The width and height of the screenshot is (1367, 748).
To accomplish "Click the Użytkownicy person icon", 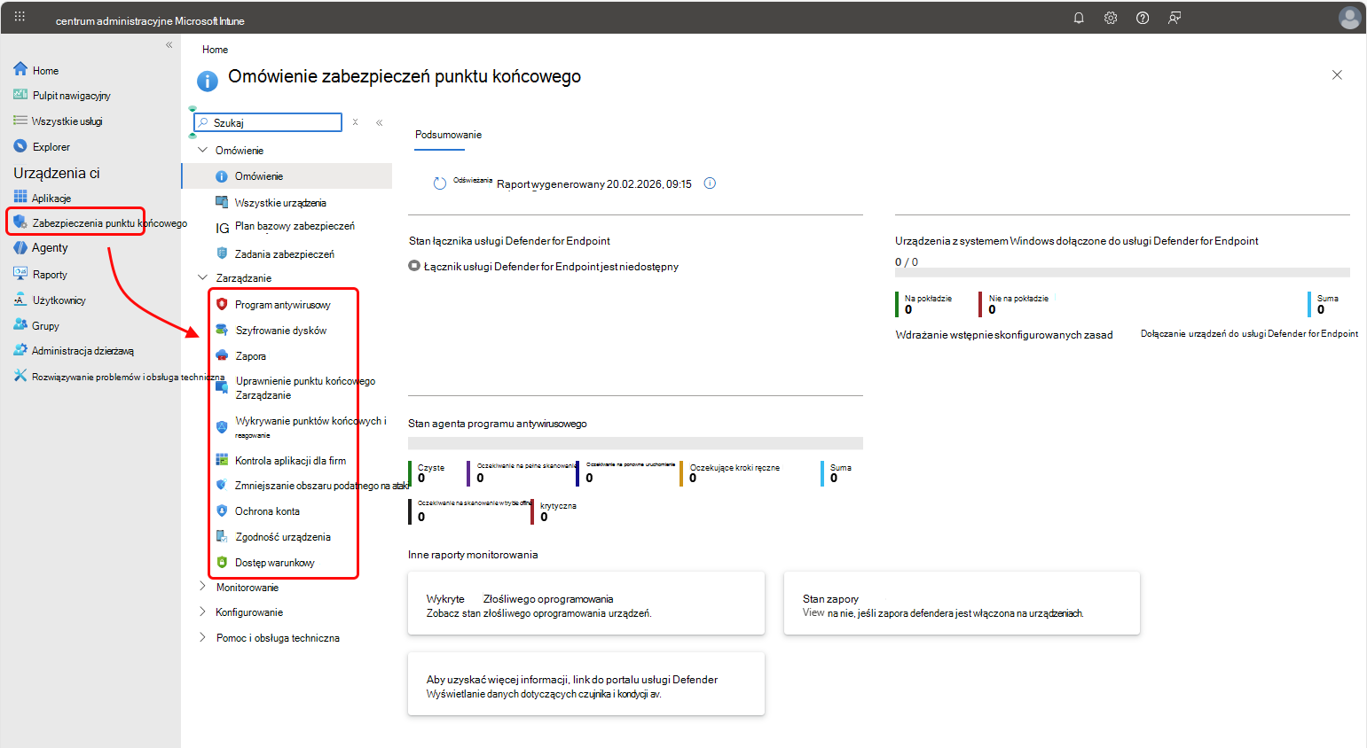I will tap(20, 300).
